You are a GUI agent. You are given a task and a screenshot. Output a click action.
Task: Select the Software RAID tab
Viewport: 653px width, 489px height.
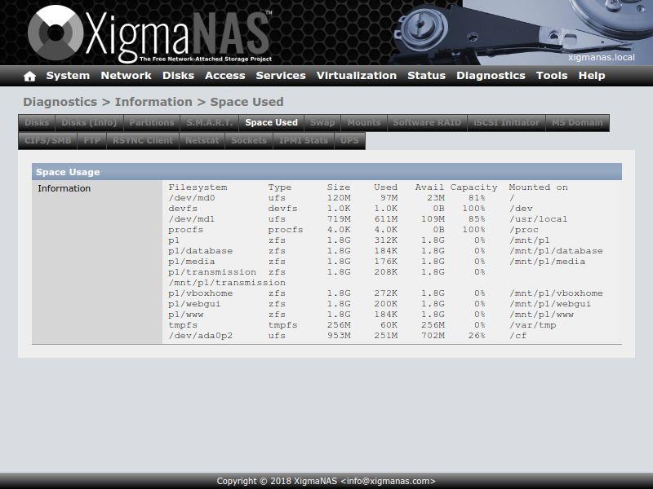[x=427, y=123]
